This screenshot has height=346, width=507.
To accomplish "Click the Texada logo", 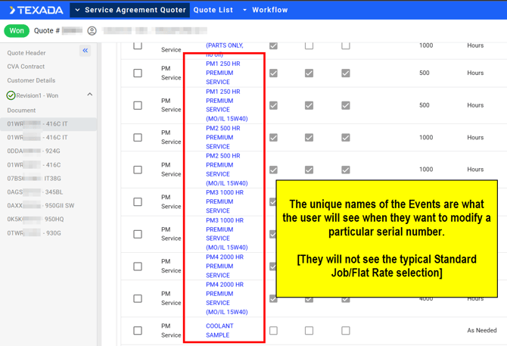I will pyautogui.click(x=36, y=11).
